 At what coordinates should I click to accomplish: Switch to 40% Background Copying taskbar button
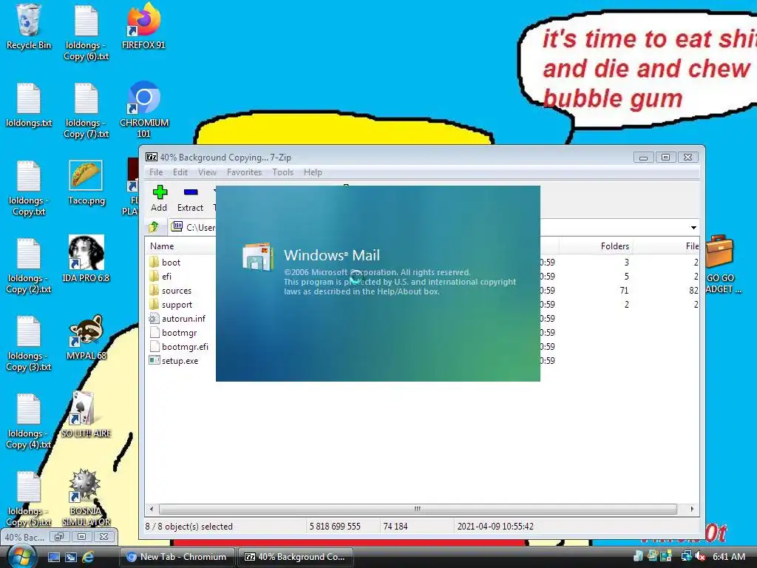pos(295,557)
